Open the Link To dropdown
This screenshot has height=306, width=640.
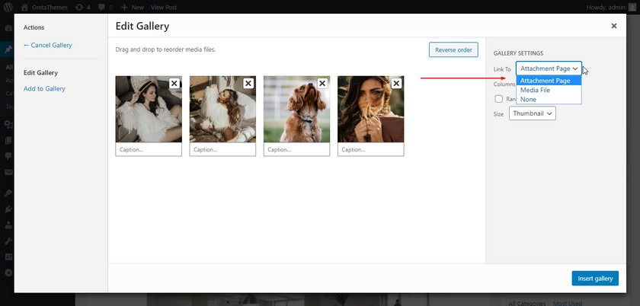(549, 69)
